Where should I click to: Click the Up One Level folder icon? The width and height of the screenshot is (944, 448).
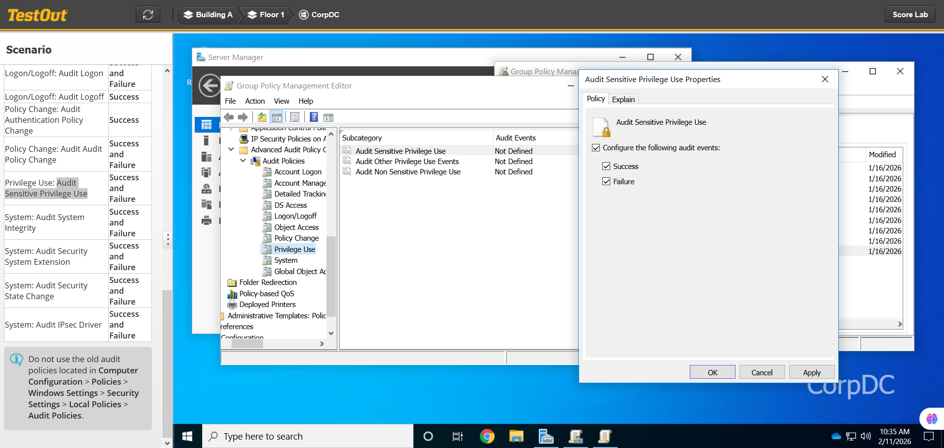tap(262, 117)
